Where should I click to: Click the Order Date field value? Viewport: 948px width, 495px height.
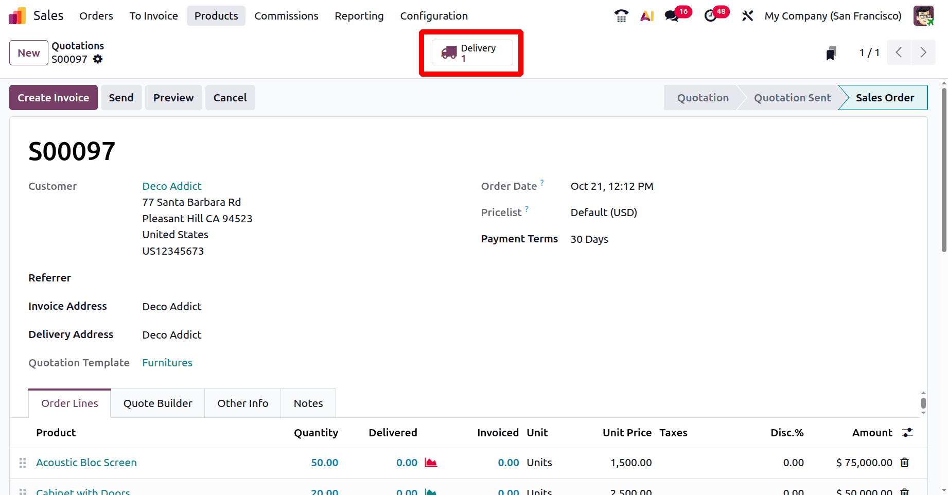click(x=612, y=186)
